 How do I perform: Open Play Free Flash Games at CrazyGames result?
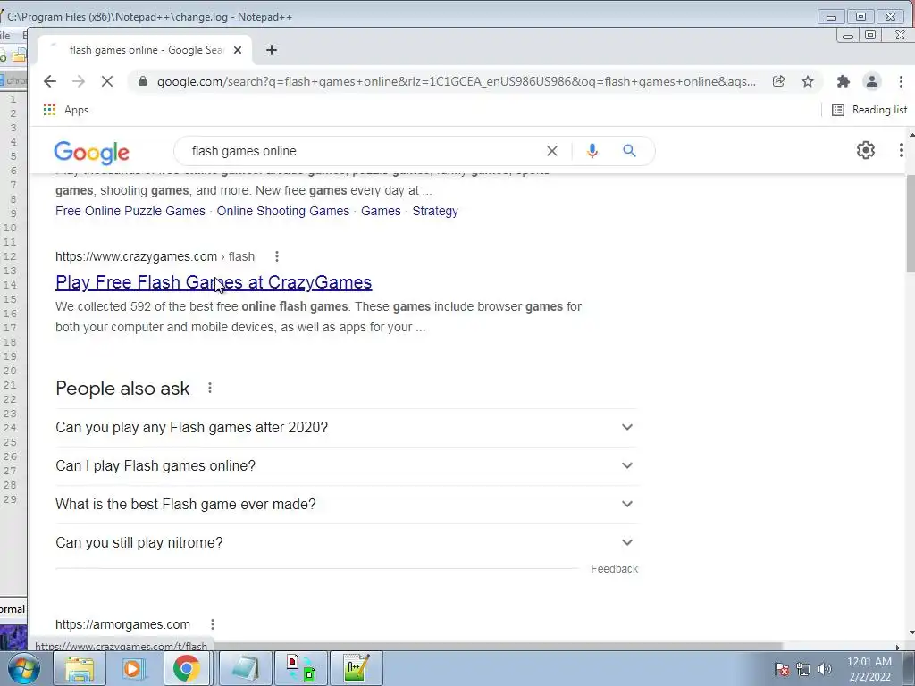pos(214,282)
